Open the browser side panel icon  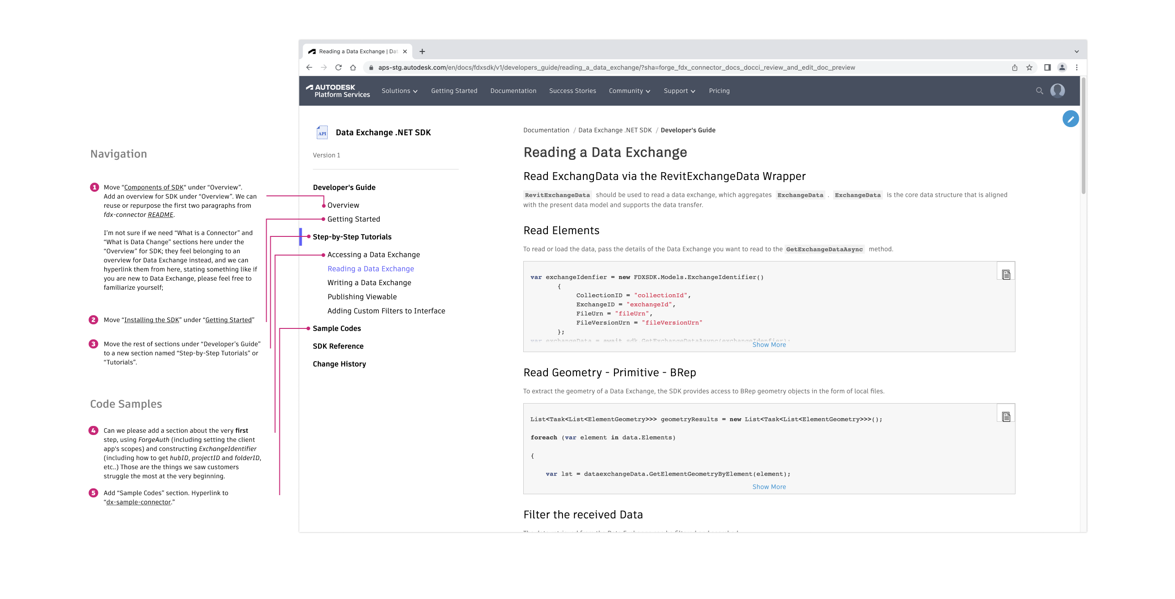click(x=1047, y=67)
